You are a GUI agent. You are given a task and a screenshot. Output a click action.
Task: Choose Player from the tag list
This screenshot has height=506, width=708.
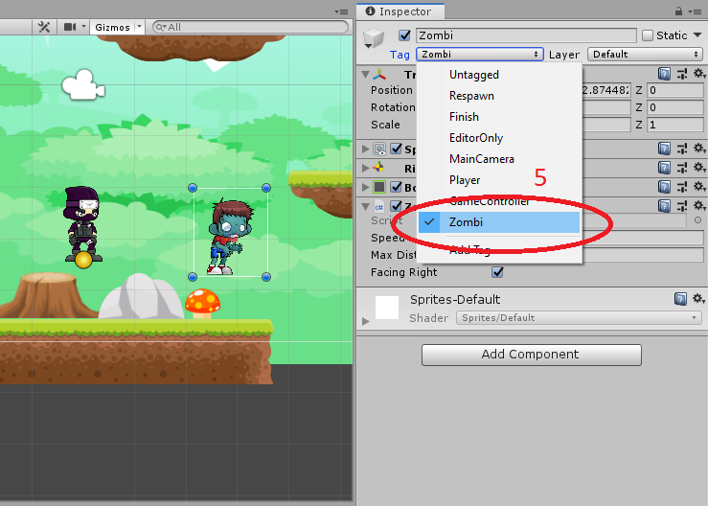click(465, 180)
